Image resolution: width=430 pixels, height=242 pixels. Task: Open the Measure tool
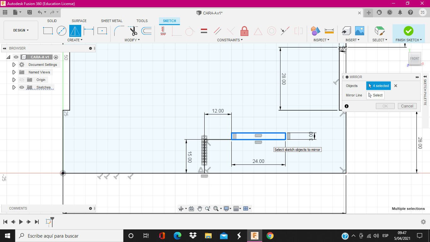[x=329, y=31]
